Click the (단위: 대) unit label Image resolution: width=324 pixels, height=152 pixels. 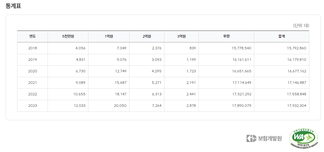tap(301, 26)
